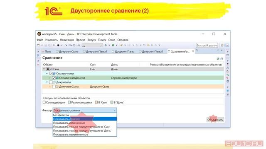
Task: Click green expand-all icon in Сравнение header
Action: coord(218,59)
